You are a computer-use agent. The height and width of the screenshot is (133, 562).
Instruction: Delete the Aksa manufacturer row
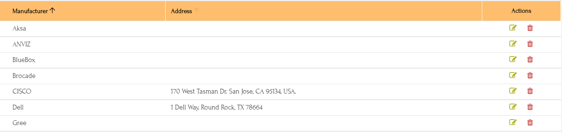click(x=530, y=28)
